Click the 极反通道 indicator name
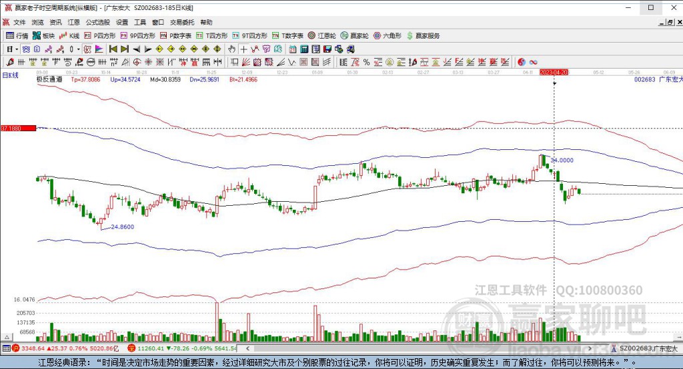This screenshot has height=369, width=683. tap(49, 80)
